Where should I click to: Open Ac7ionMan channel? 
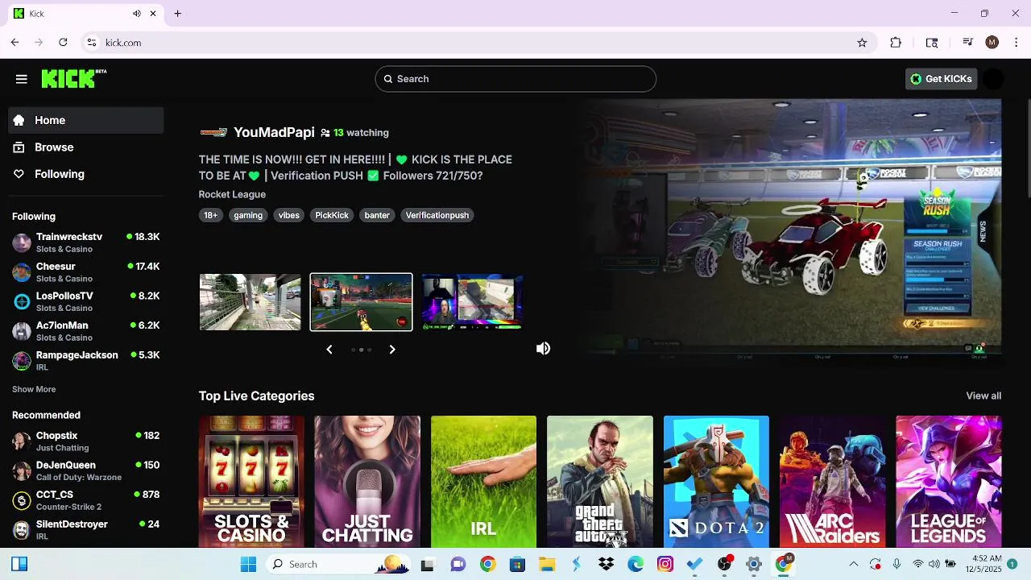click(x=86, y=331)
